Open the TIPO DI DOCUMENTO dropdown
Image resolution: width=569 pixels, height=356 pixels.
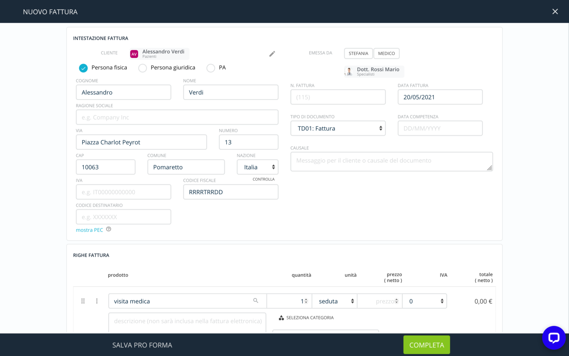pos(337,128)
